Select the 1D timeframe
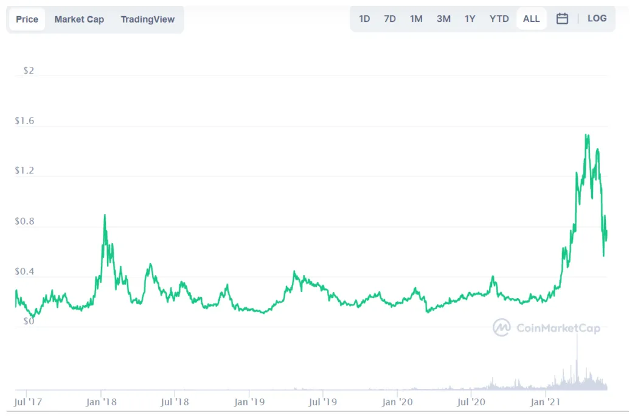The width and height of the screenshot is (635, 418). click(x=364, y=18)
